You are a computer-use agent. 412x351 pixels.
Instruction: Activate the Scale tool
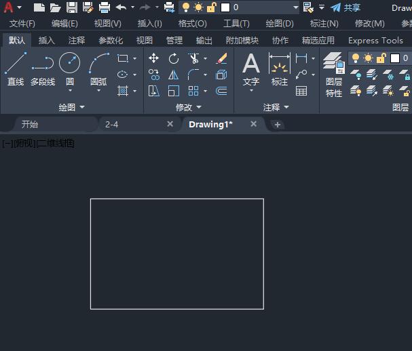coord(173,91)
